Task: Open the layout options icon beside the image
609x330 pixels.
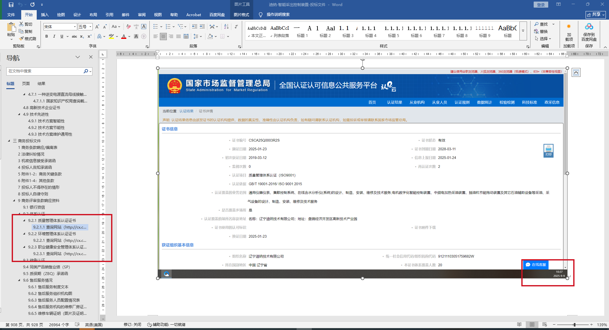Action: click(x=576, y=72)
